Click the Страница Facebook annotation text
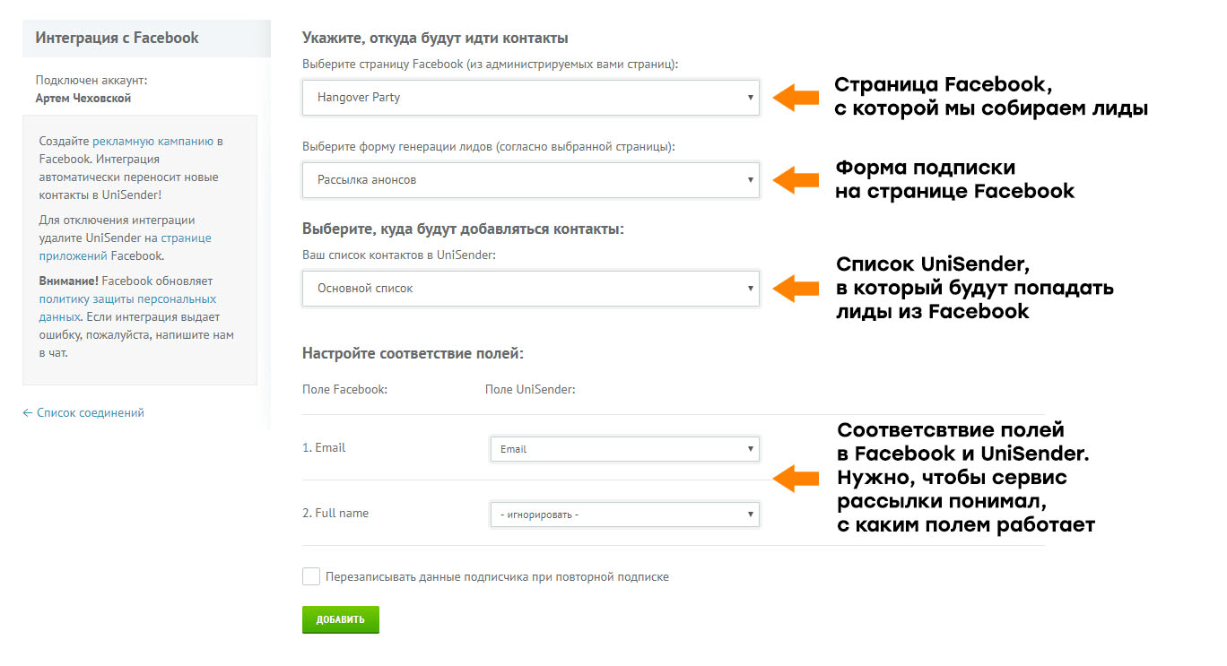 991,96
